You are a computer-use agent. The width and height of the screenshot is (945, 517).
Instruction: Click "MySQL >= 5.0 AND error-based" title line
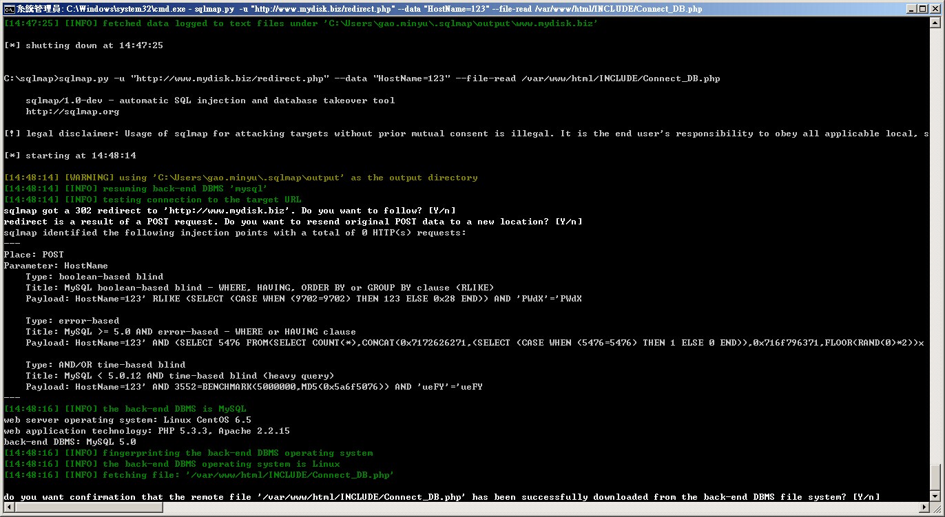191,332
